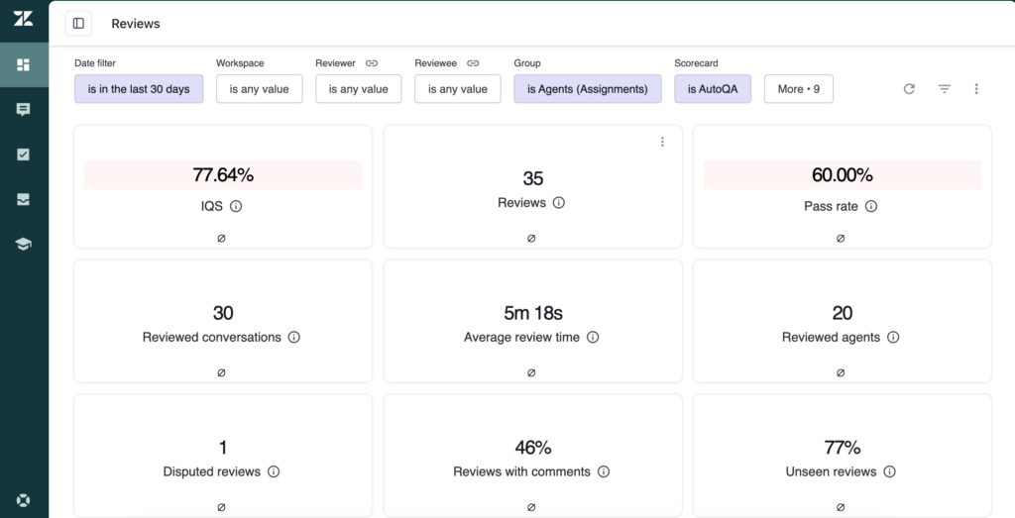1015x518 pixels.
Task: Open the Date filter 'is in the last 30 days'
Action: [139, 89]
